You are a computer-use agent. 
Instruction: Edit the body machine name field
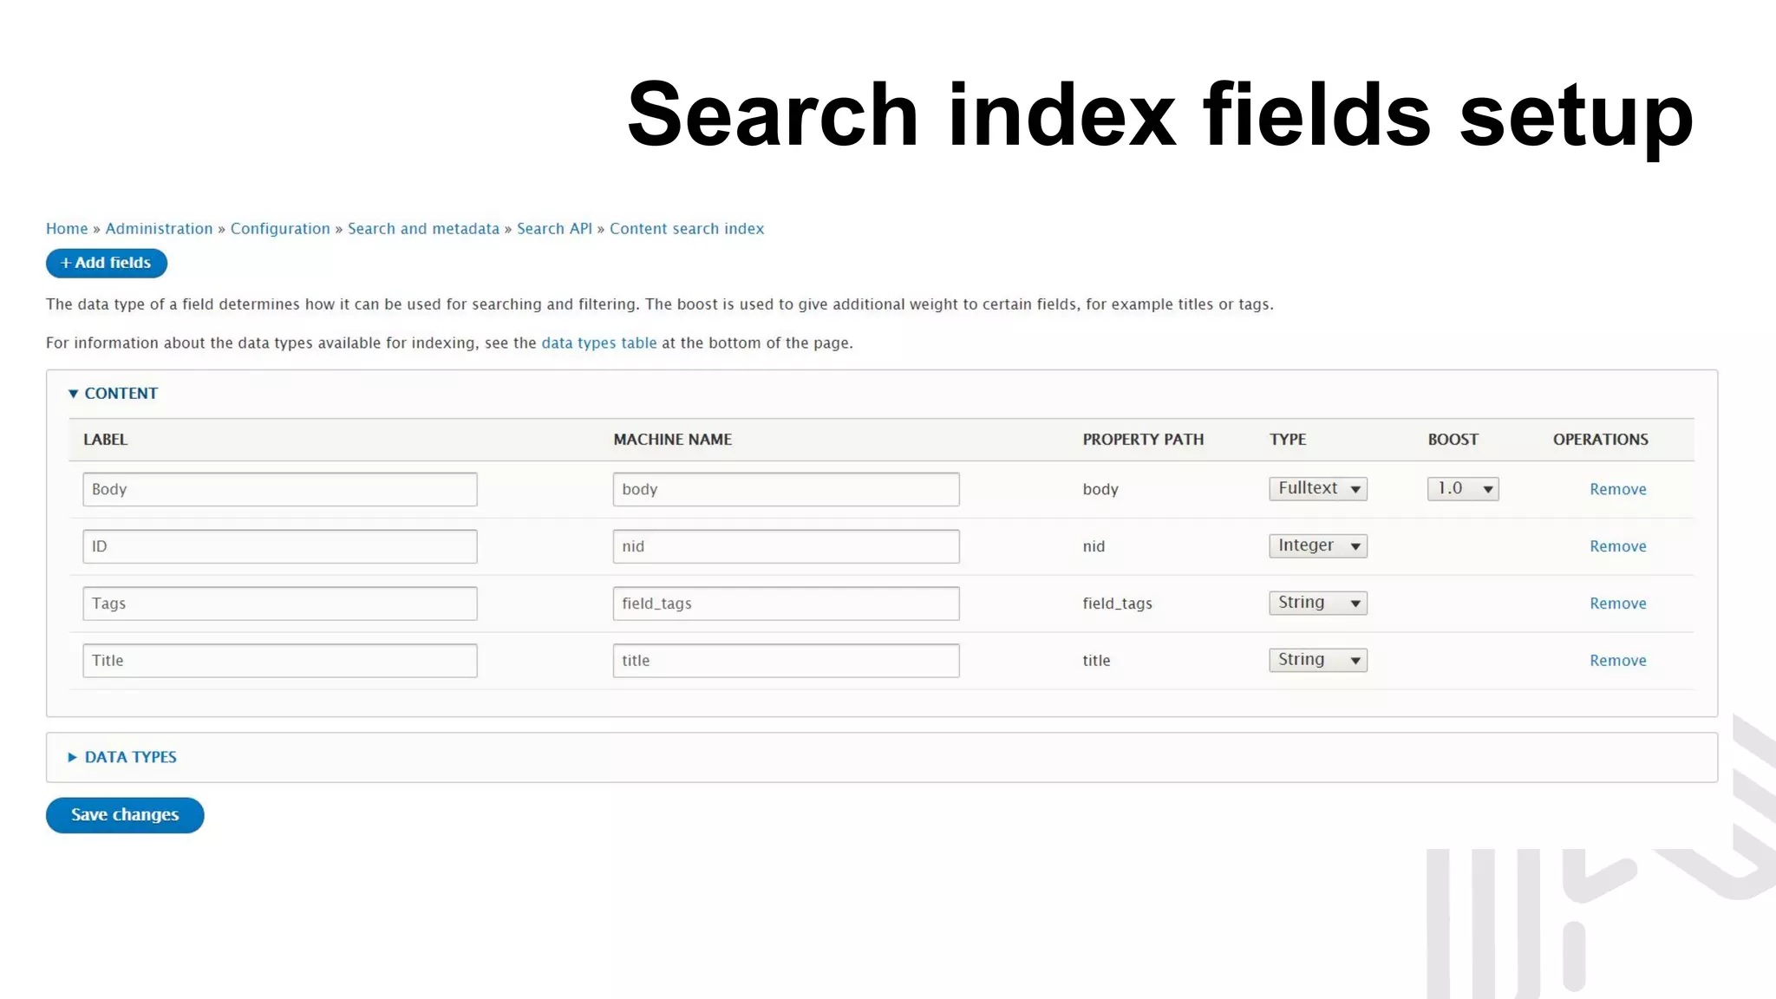pyautogui.click(x=786, y=489)
